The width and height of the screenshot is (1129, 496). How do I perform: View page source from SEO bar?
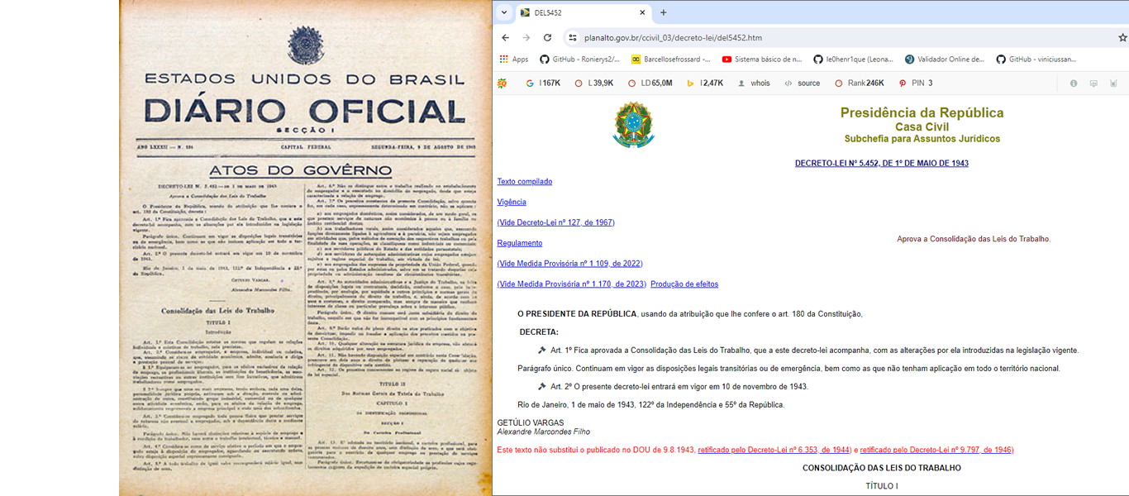coord(803,83)
